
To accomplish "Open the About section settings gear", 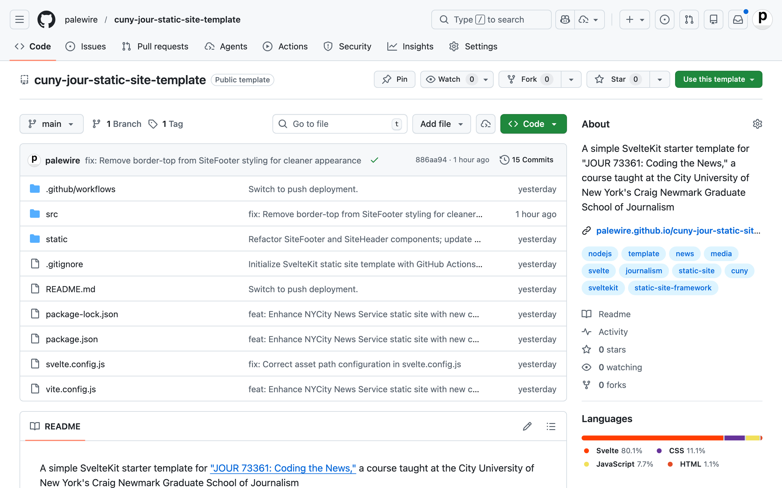I will (758, 124).
